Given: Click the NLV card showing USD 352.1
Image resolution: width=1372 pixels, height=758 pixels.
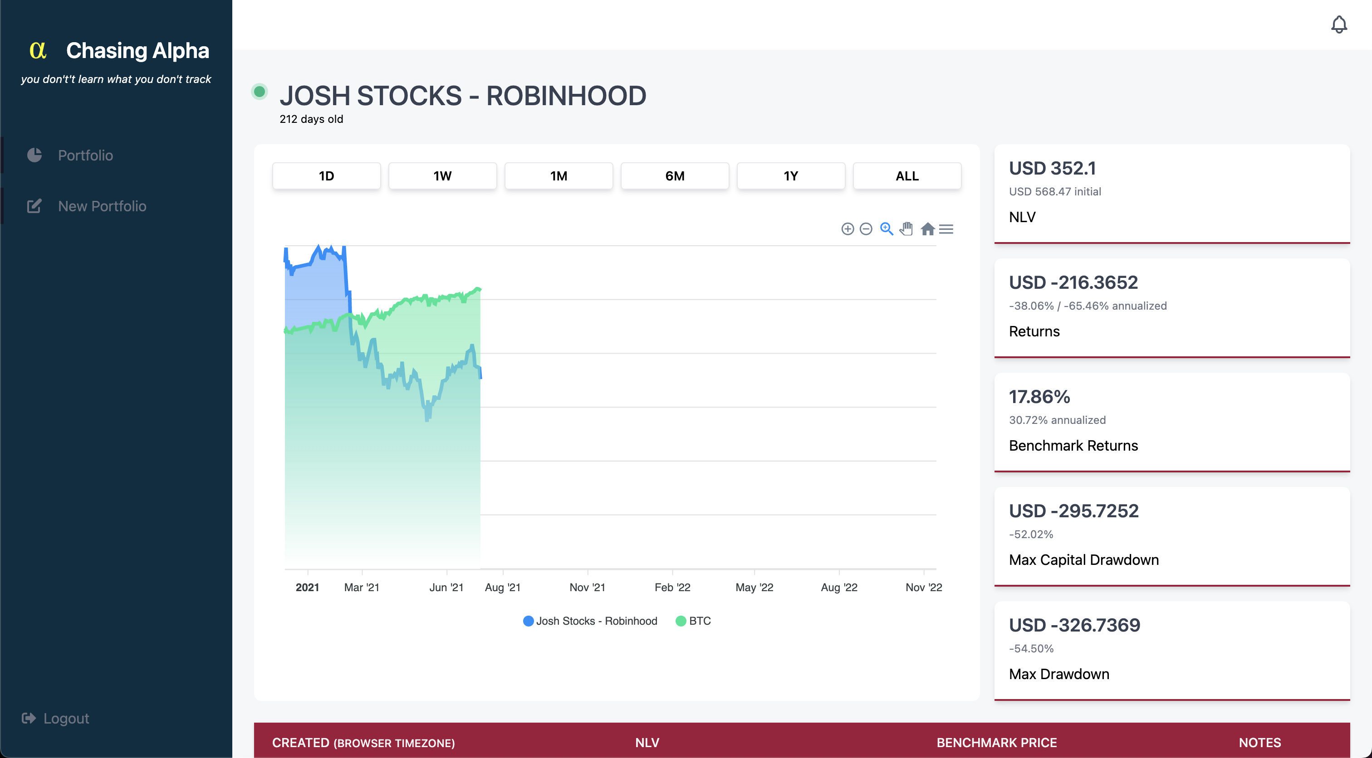Looking at the screenshot, I should click(x=1172, y=194).
